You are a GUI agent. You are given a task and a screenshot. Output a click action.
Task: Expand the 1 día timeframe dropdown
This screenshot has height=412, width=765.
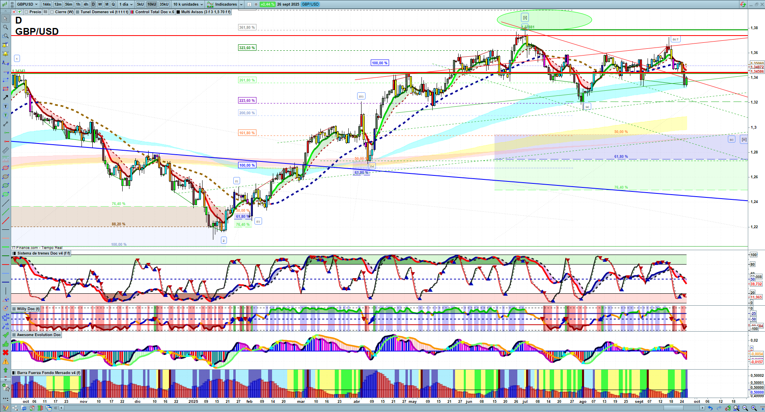[126, 4]
